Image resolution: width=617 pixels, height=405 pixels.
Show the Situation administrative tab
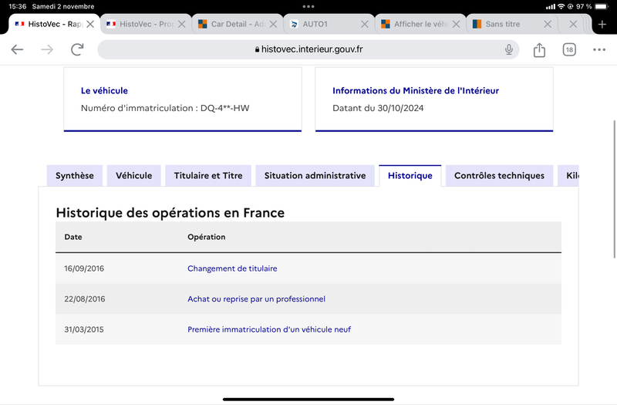315,176
